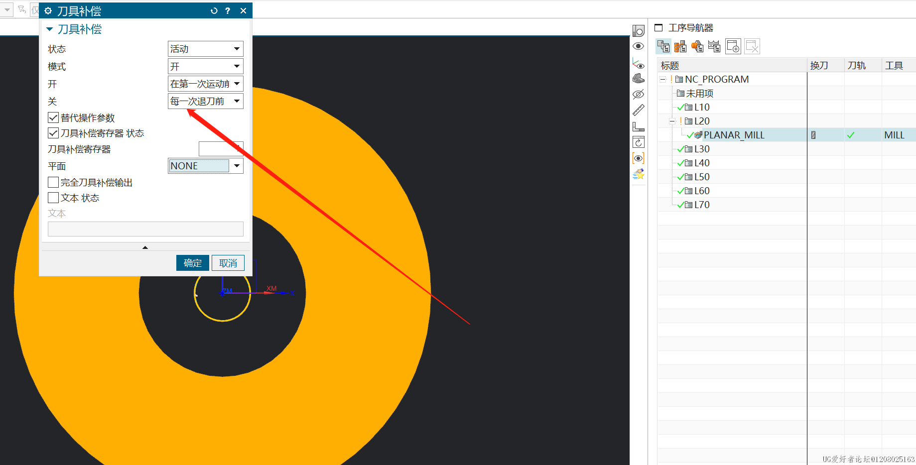Click the 标题 column header
916x465 pixels.
coord(732,65)
